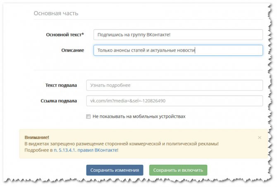
Task: Click the horizontal divider under 'Основная часть'
Action: [x=148, y=19]
